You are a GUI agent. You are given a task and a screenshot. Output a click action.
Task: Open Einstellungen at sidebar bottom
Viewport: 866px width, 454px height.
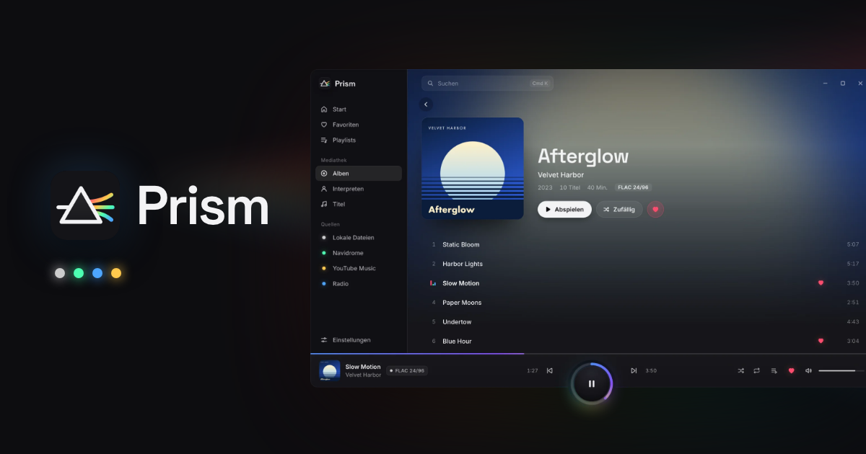tap(359, 340)
